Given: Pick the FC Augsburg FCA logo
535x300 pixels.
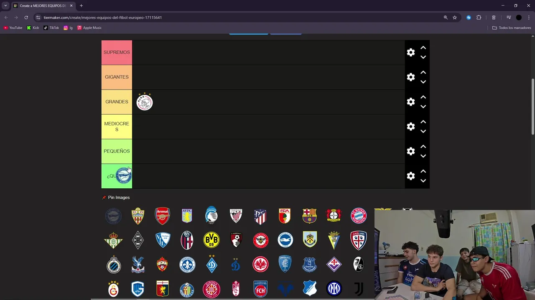Looking at the screenshot, I should click(285, 216).
